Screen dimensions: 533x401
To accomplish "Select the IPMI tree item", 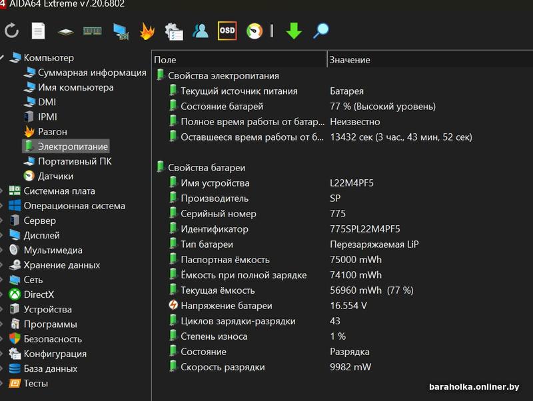I will click(41, 117).
